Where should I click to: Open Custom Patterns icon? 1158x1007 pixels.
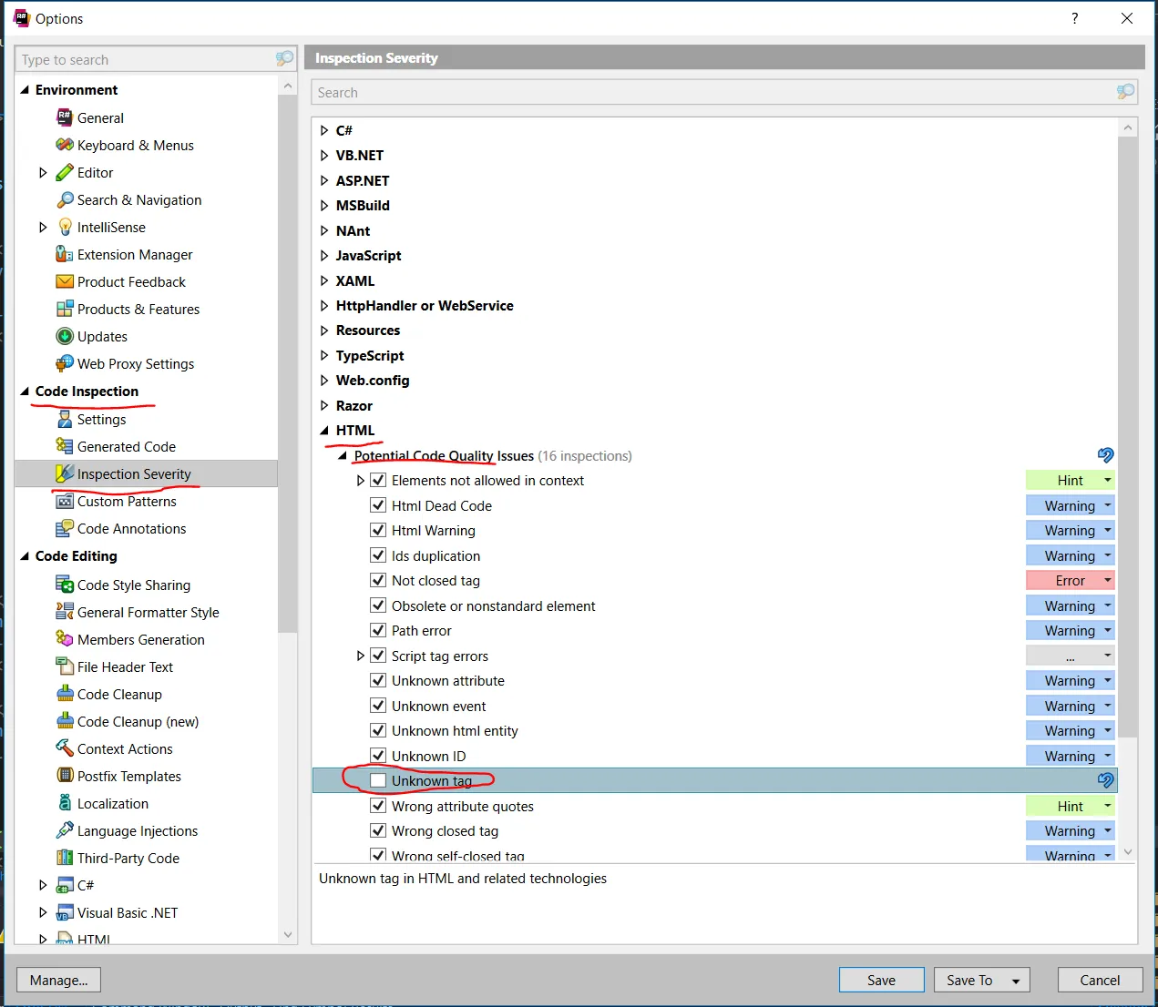[x=65, y=501]
